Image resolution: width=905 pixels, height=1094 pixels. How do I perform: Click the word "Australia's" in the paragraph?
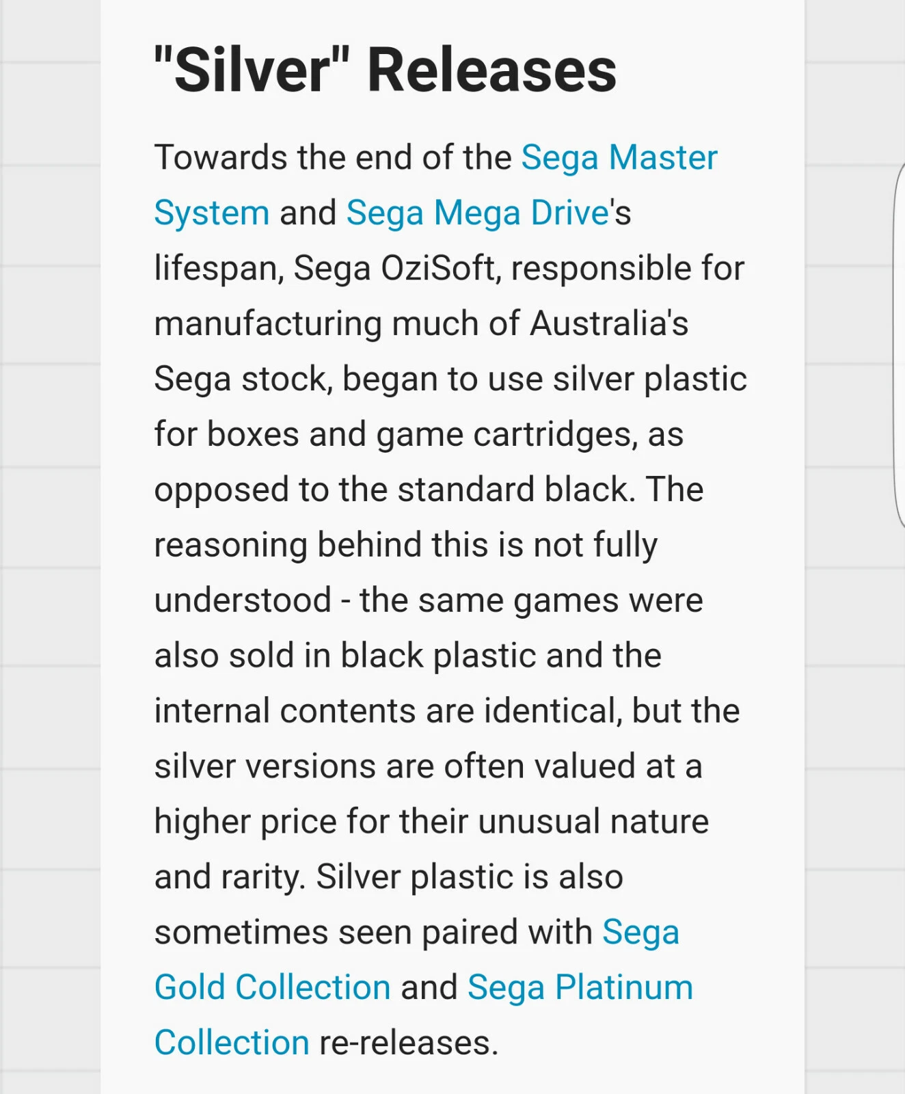[x=609, y=323]
